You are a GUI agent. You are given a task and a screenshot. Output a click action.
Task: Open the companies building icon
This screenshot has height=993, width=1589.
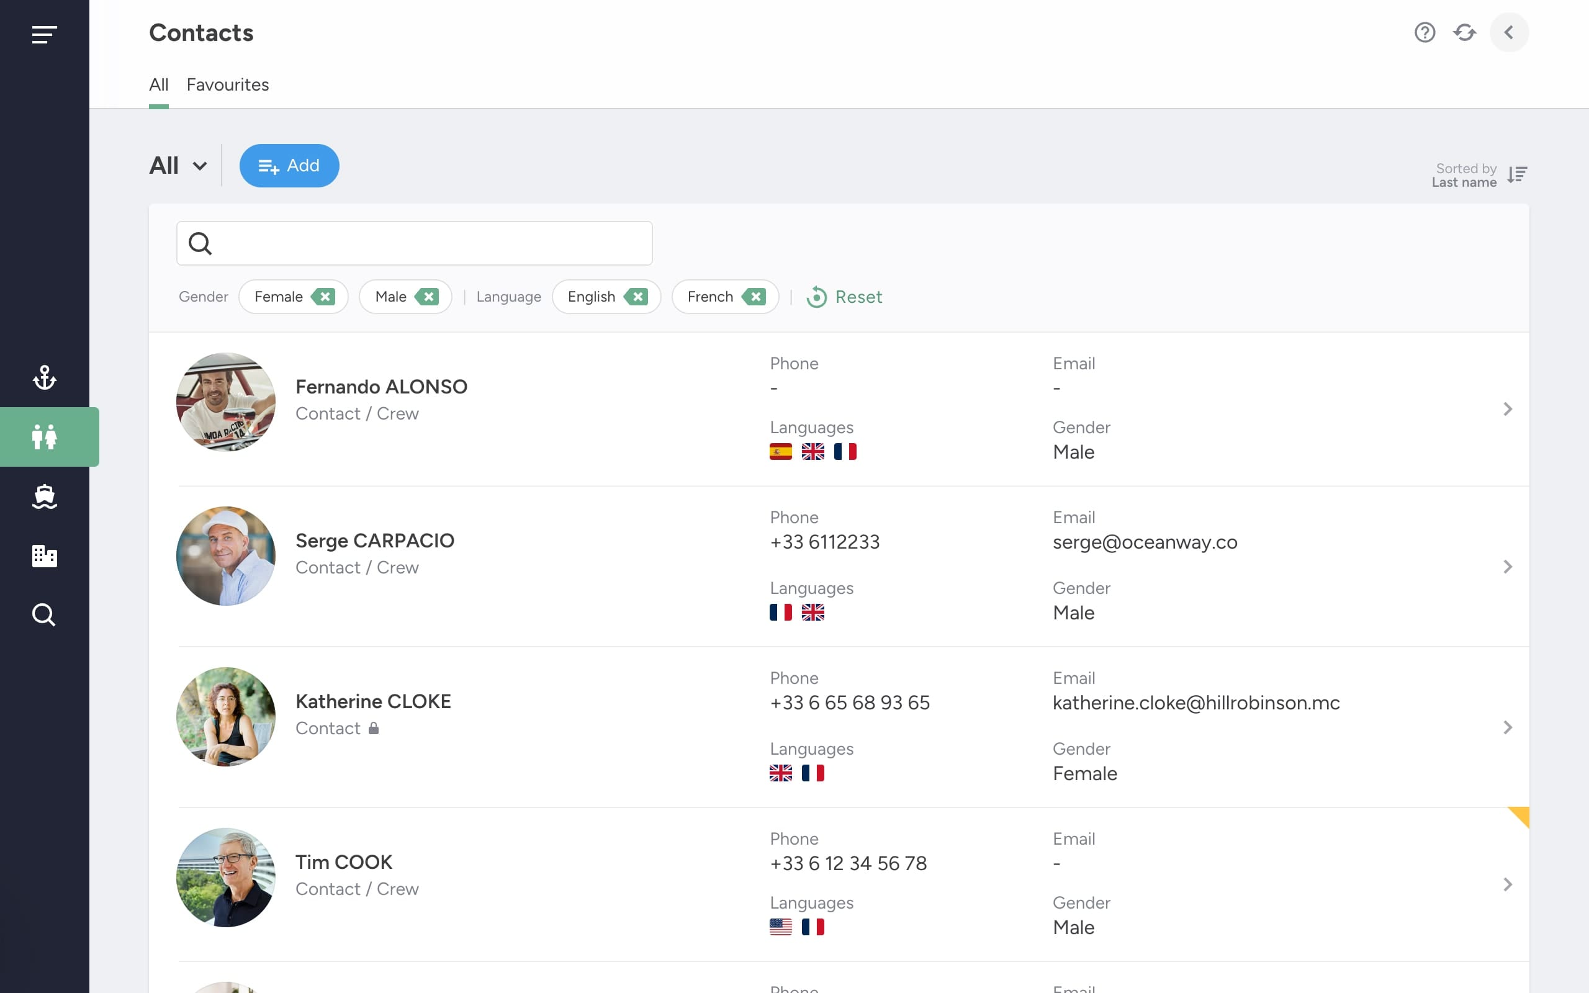tap(44, 555)
